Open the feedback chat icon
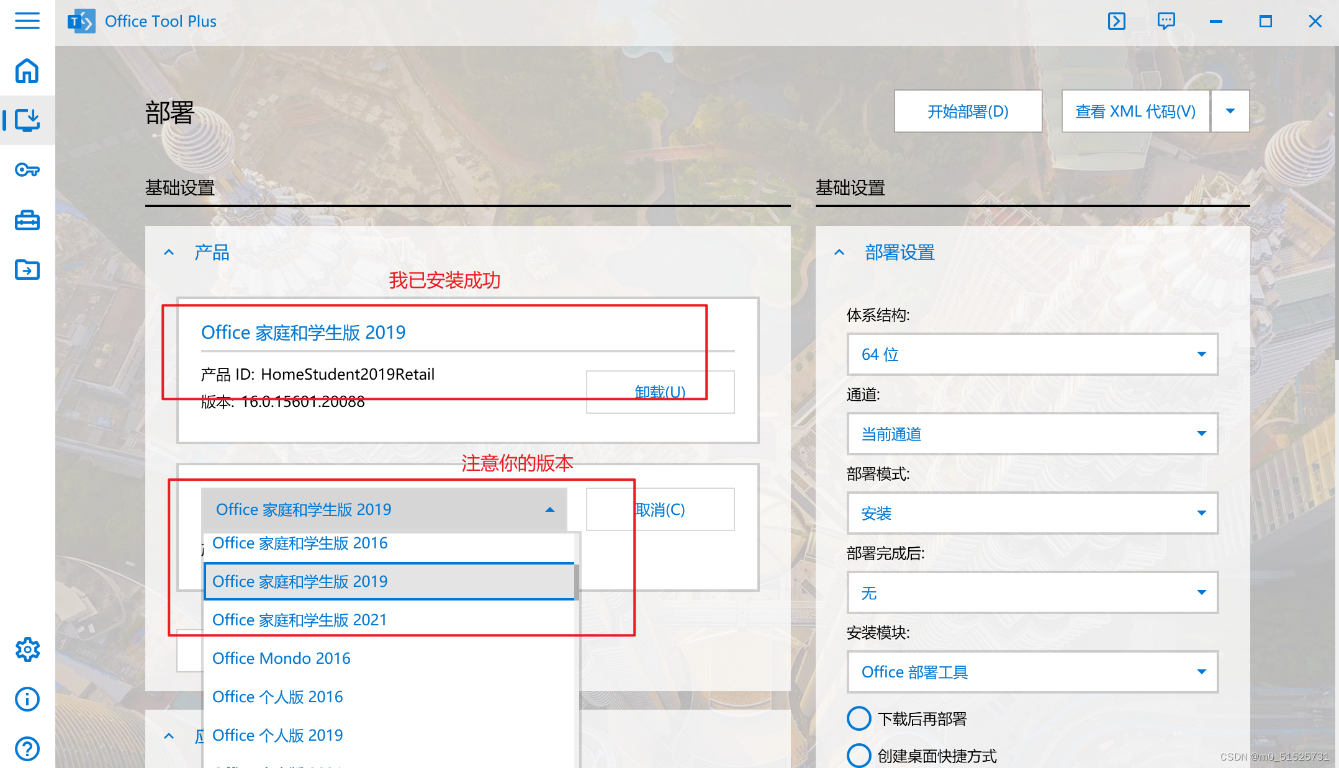 (1166, 21)
